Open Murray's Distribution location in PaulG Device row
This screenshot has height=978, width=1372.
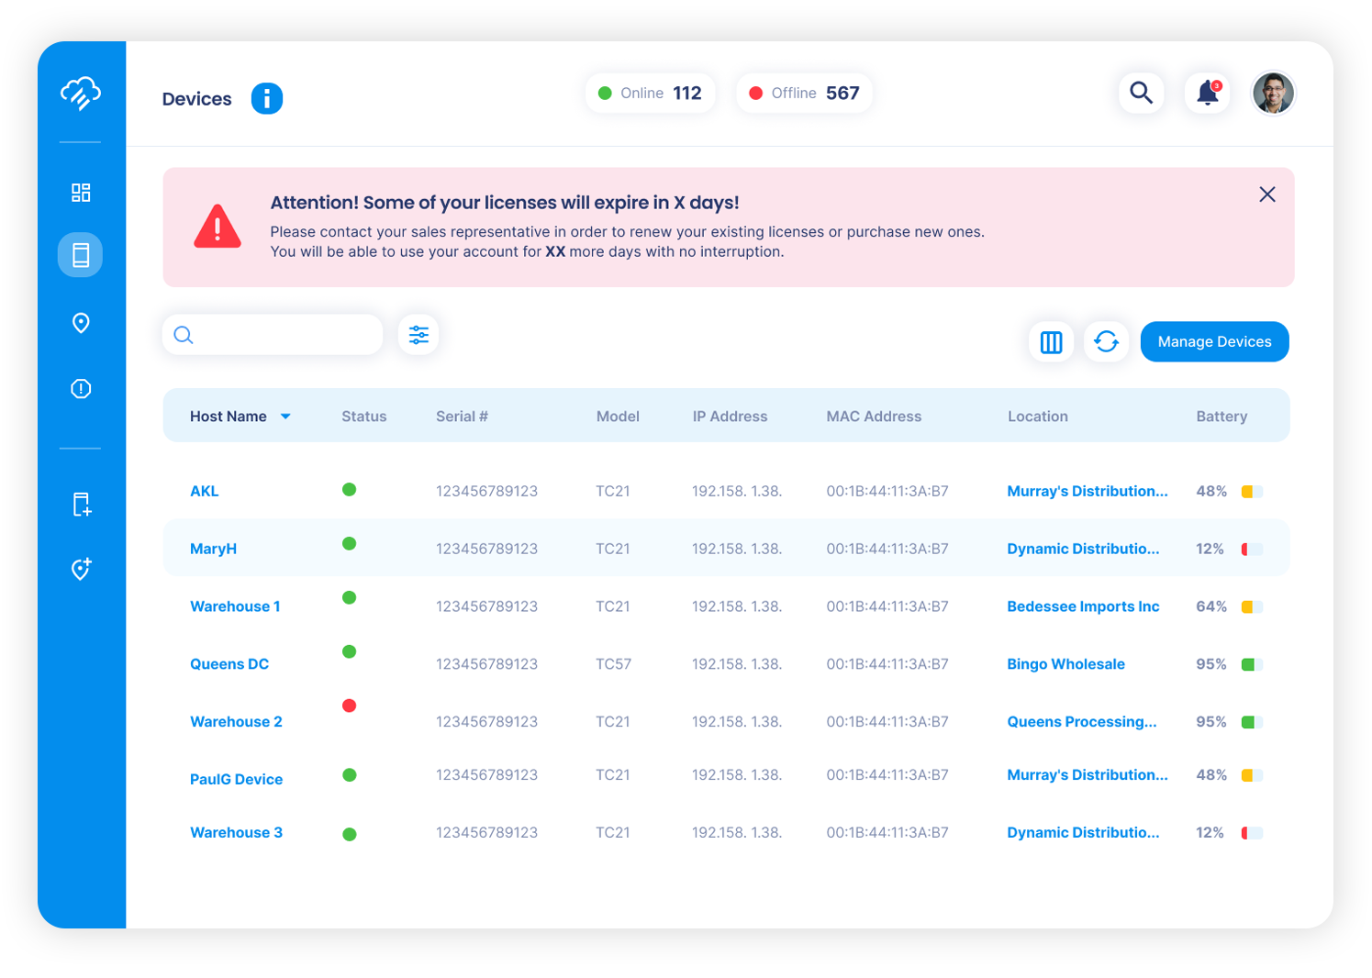[1088, 774]
